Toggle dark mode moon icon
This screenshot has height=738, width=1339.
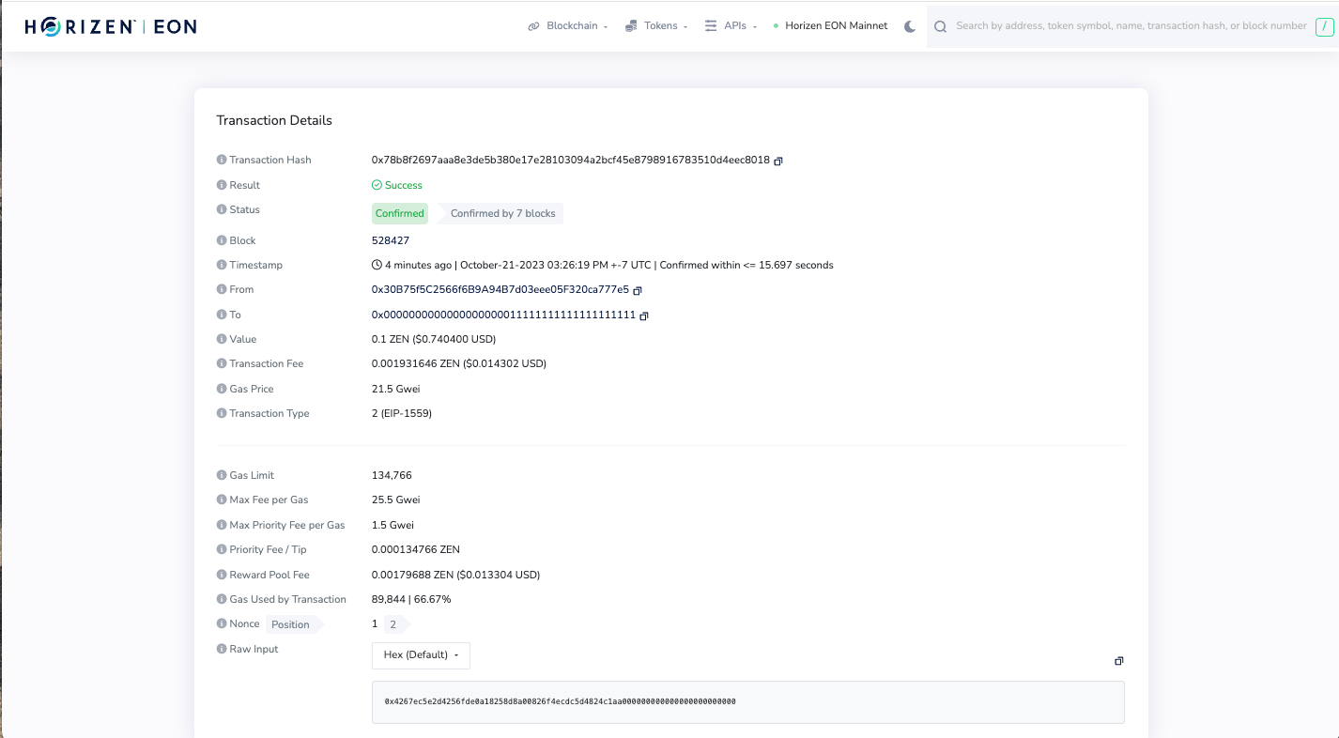[910, 26]
